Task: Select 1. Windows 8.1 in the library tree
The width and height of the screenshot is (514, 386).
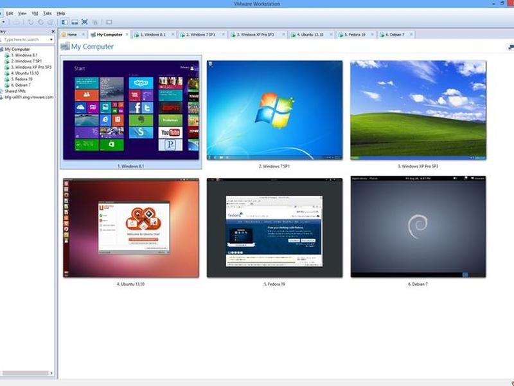Action: pos(24,55)
